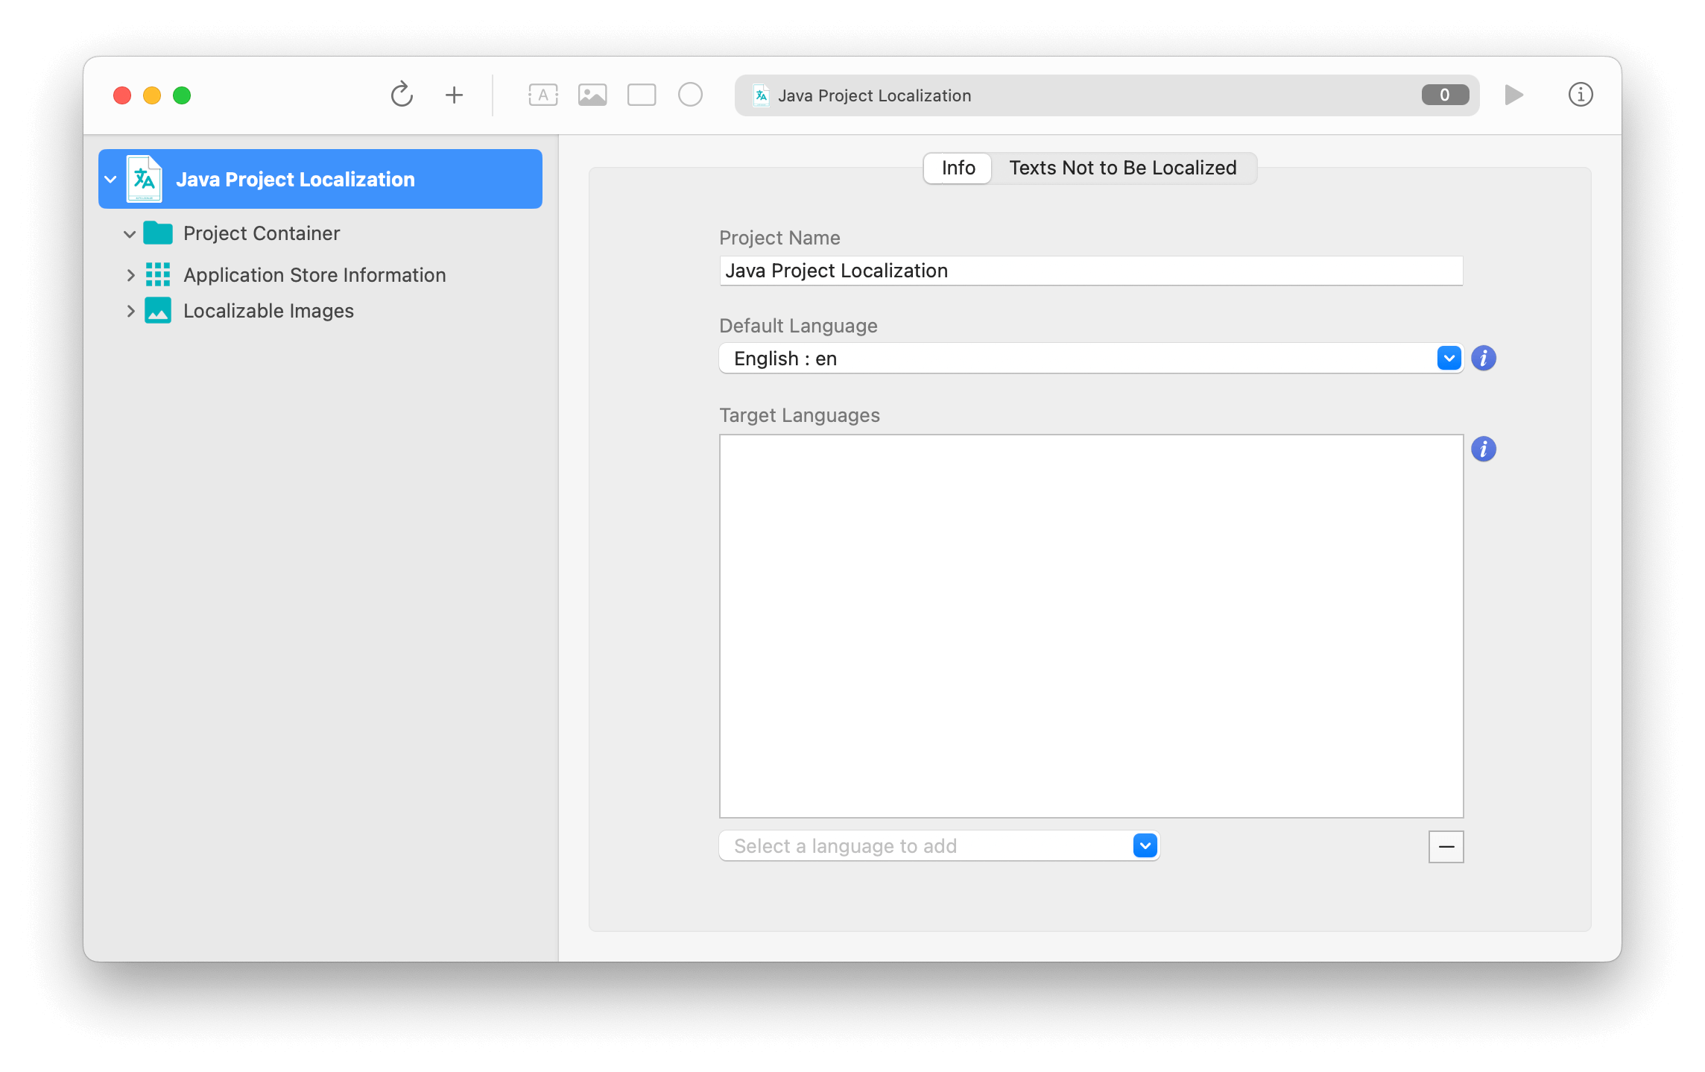Open the inspector info icon in toolbar
This screenshot has width=1705, height=1072.
tap(1581, 95)
